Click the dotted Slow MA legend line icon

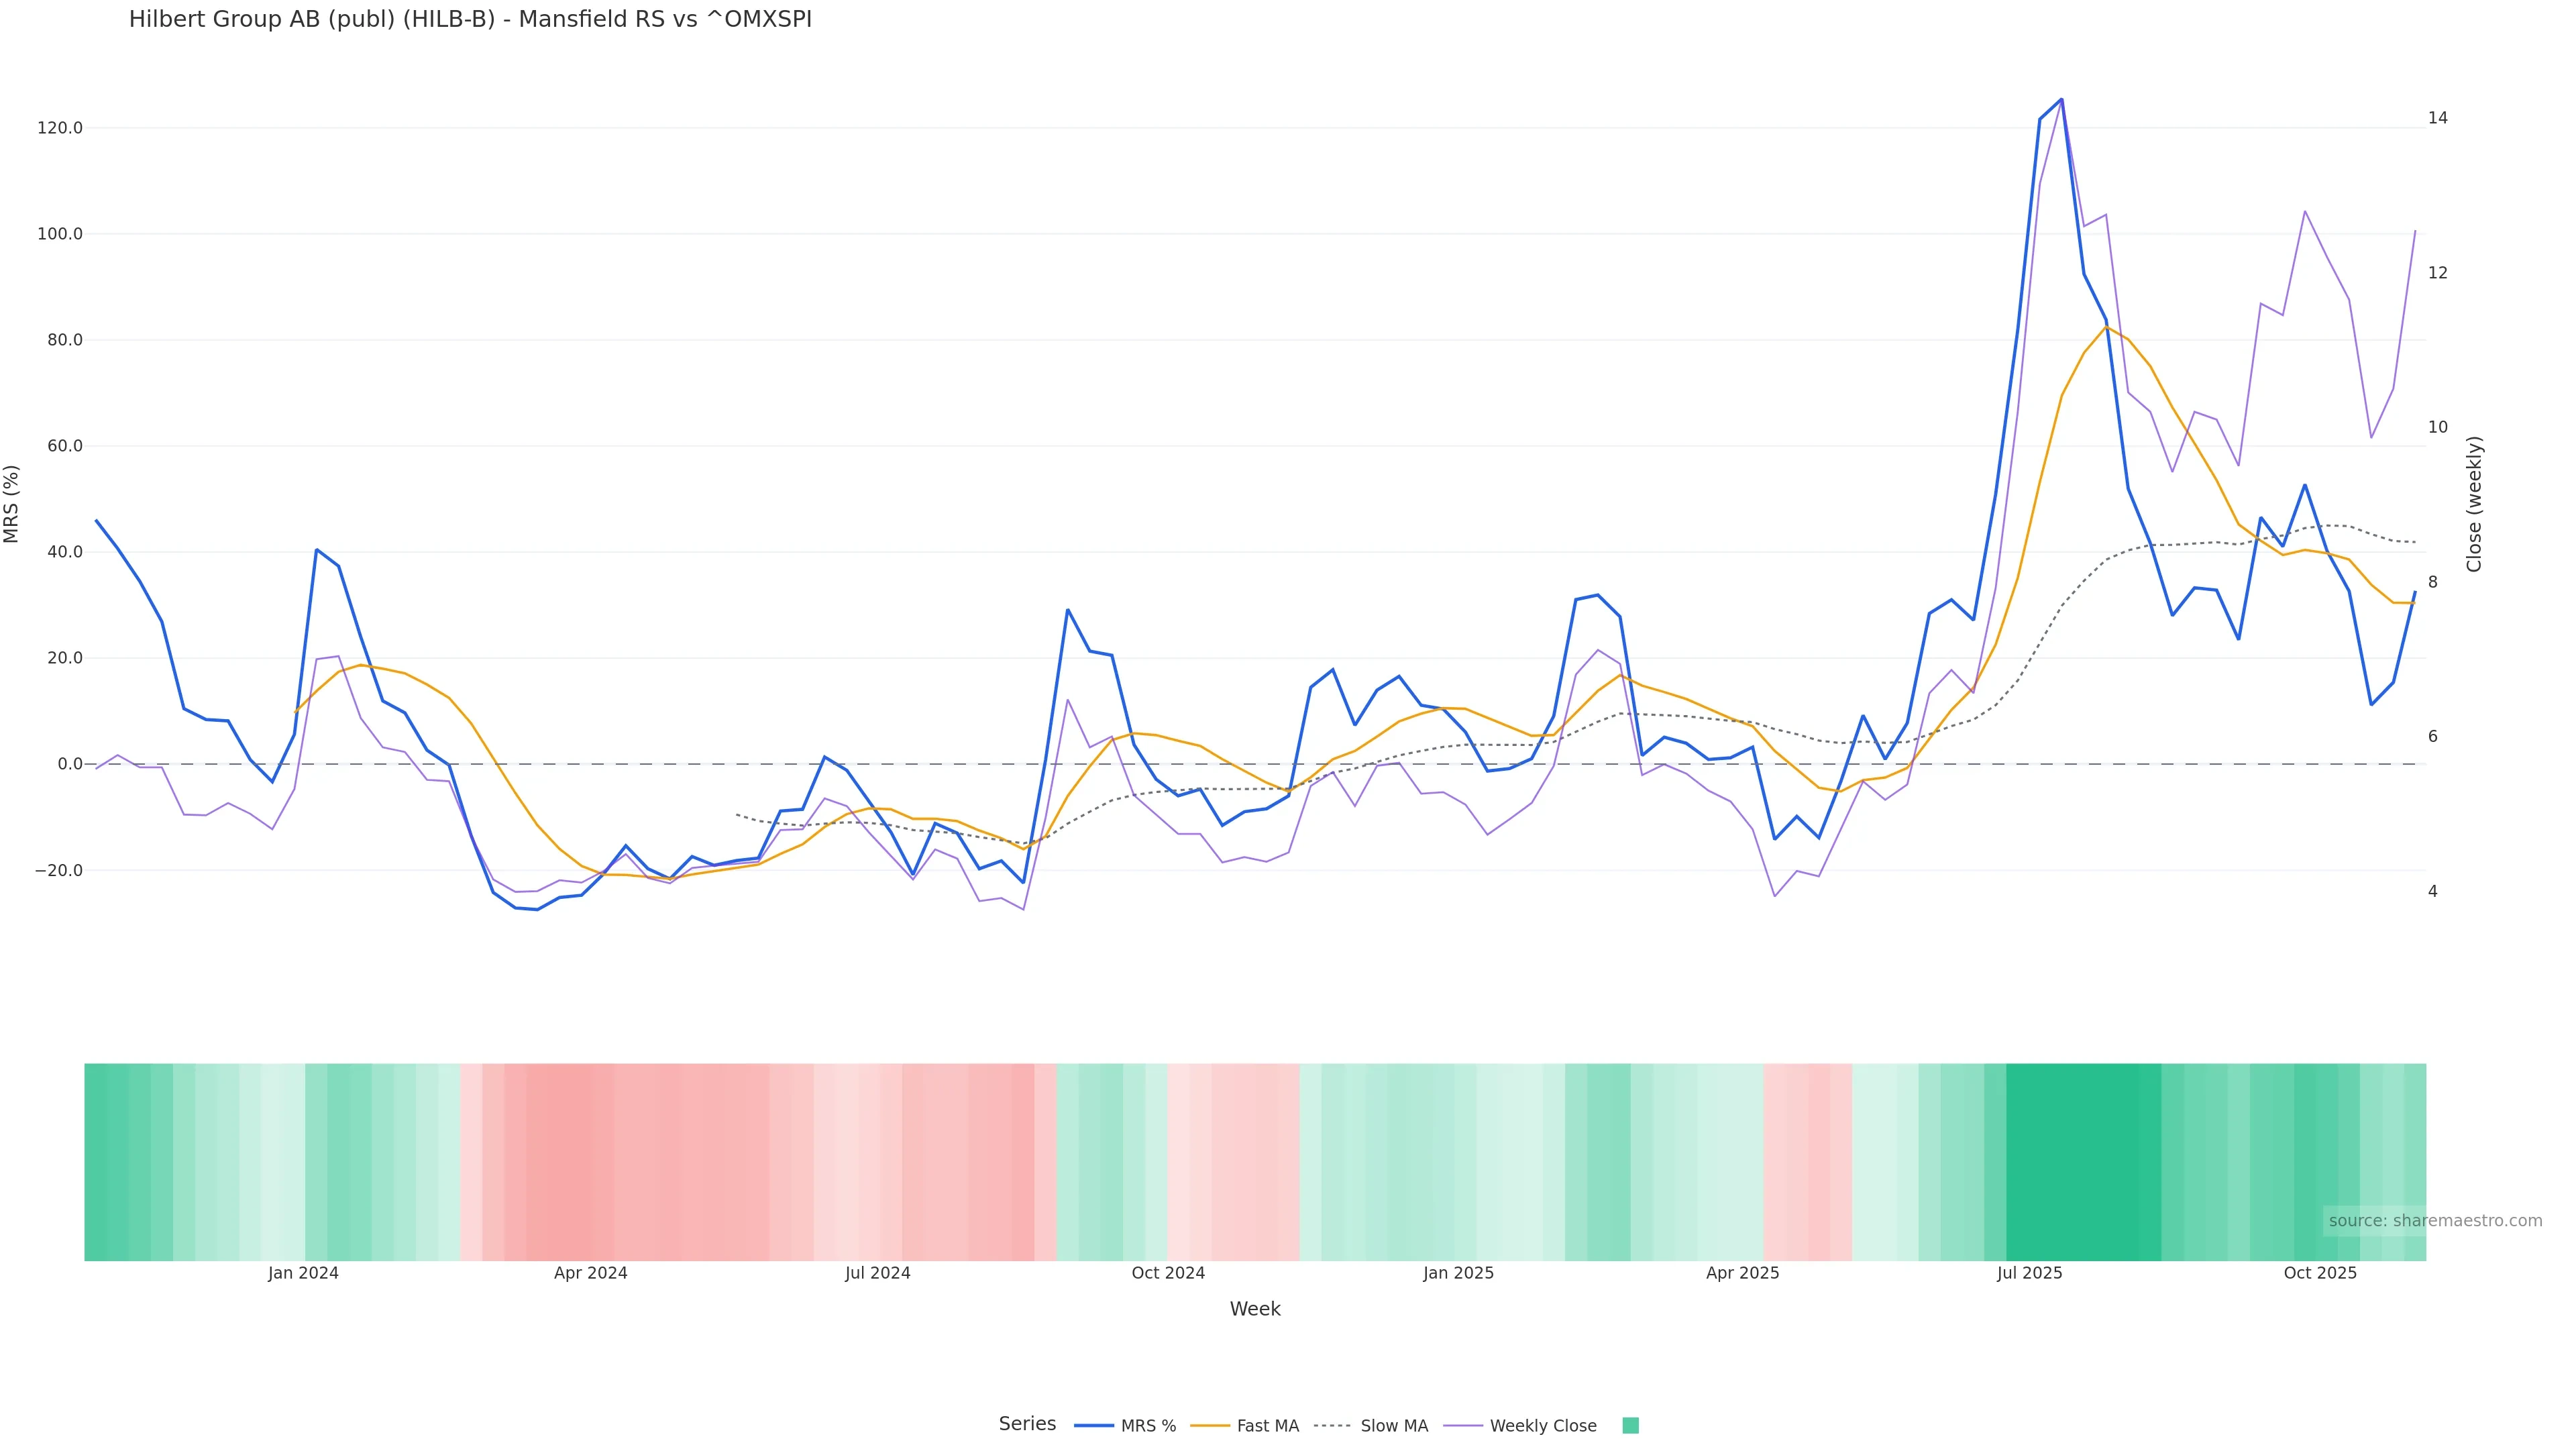pos(1332,1426)
